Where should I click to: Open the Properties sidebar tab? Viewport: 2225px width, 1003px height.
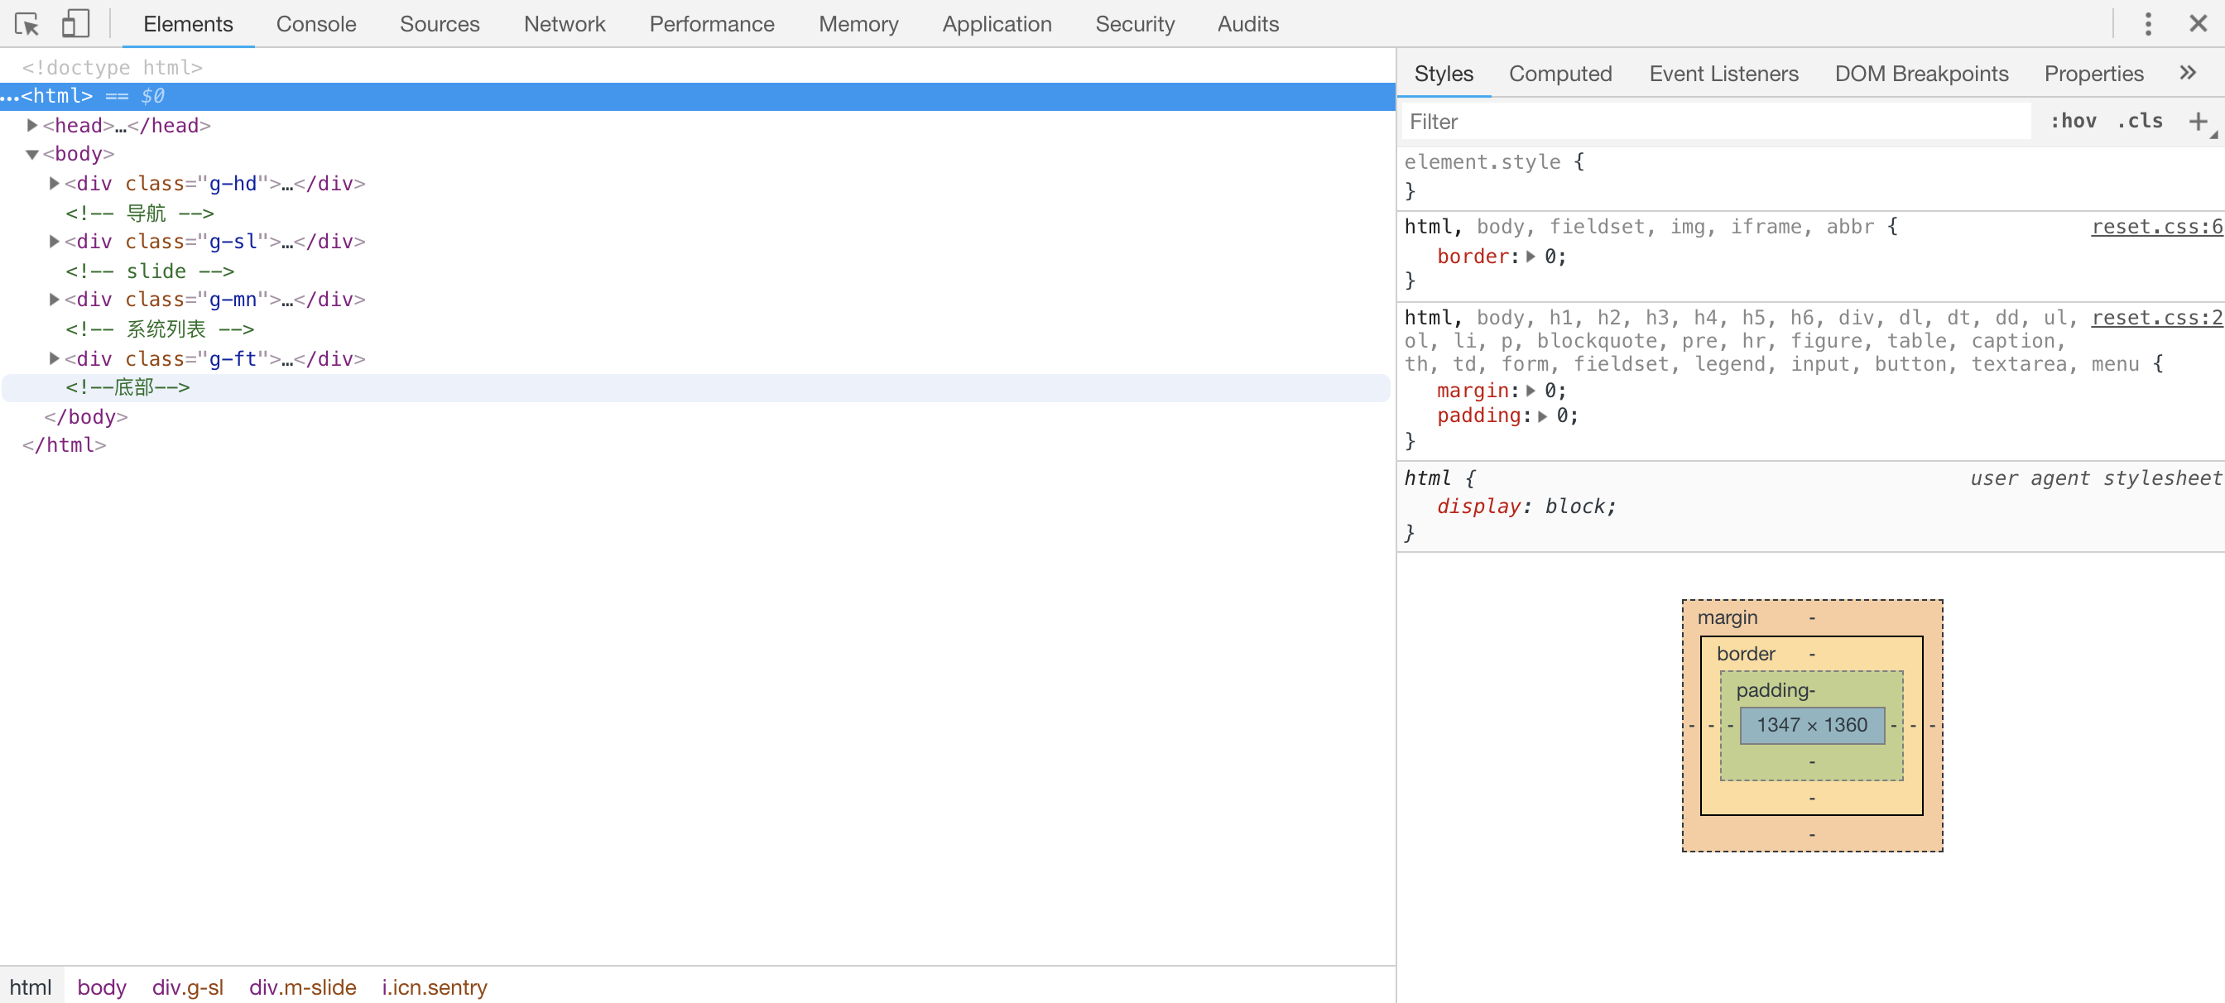click(2093, 74)
